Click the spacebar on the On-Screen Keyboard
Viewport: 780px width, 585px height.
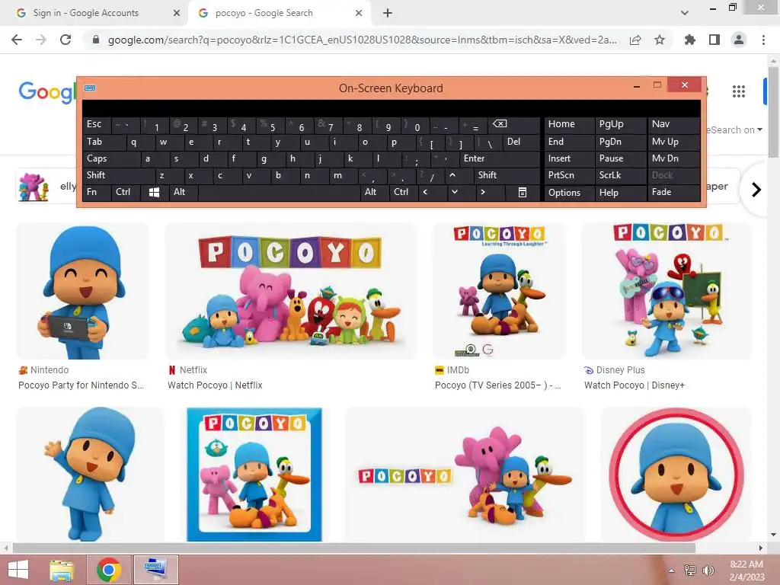[x=279, y=192]
